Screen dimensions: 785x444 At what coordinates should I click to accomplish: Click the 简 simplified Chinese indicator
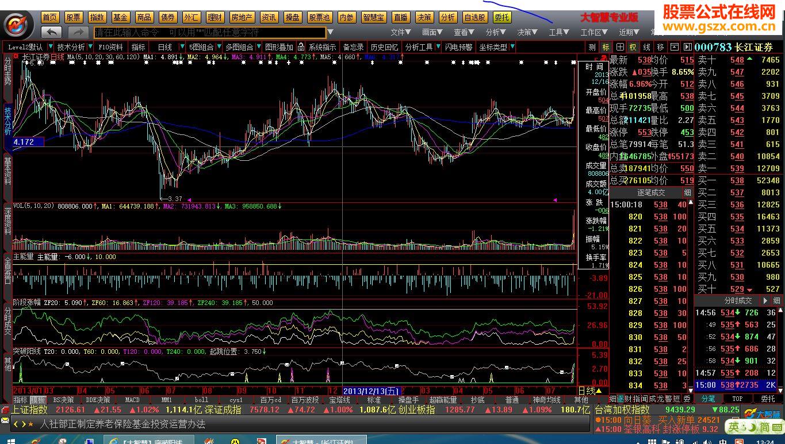[x=764, y=427]
